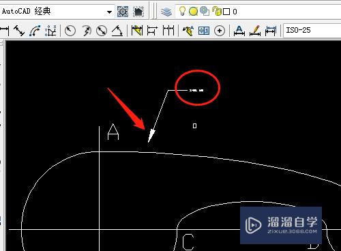Image resolution: width=341 pixels, height=251 pixels.
Task: Start the Quick Leader tool
Action: tap(188, 31)
